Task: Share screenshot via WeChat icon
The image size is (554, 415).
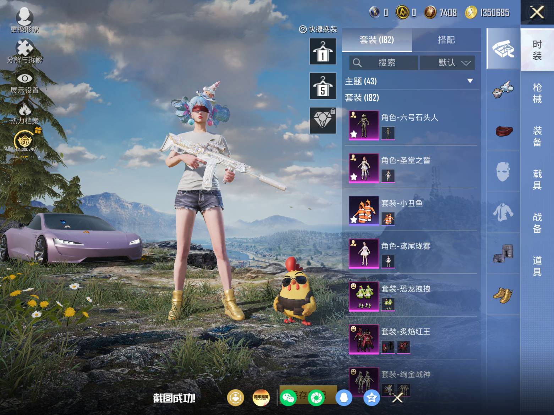Action: click(x=288, y=398)
